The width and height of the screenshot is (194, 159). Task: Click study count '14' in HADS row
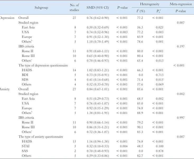coord(74,70)
